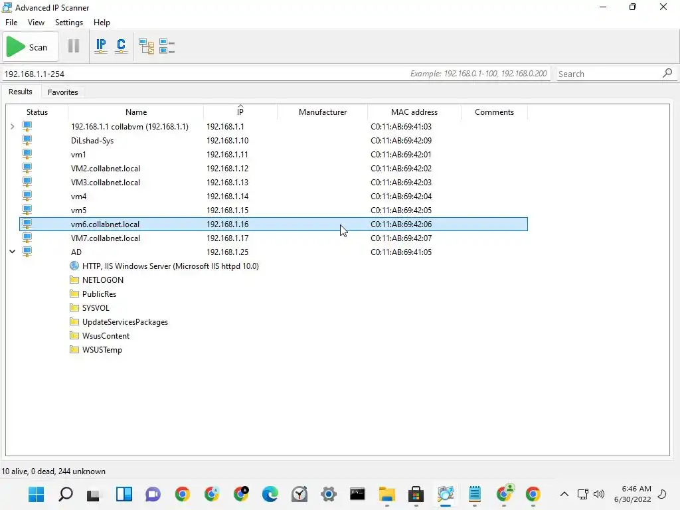Focus the Search box
The height and width of the screenshot is (510, 680).
(608, 74)
